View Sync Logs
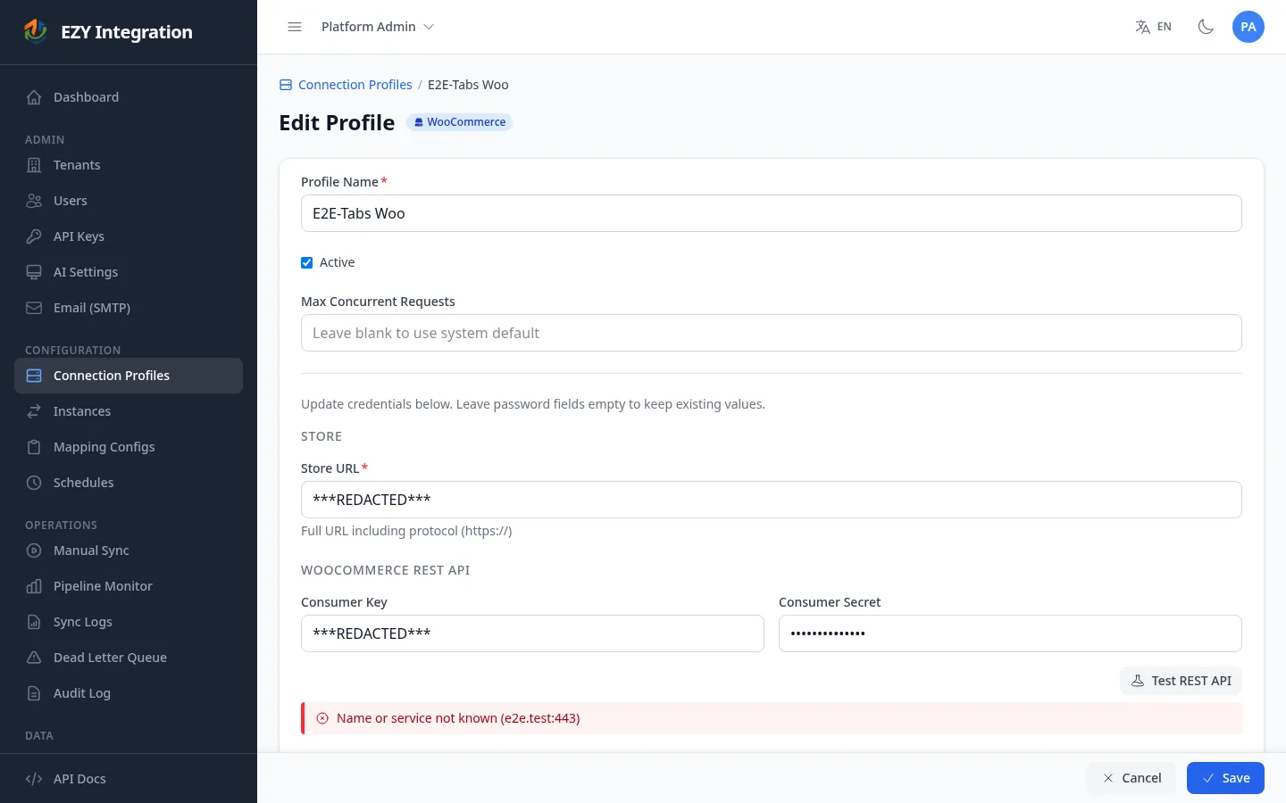The height and width of the screenshot is (803, 1286). (x=129, y=622)
